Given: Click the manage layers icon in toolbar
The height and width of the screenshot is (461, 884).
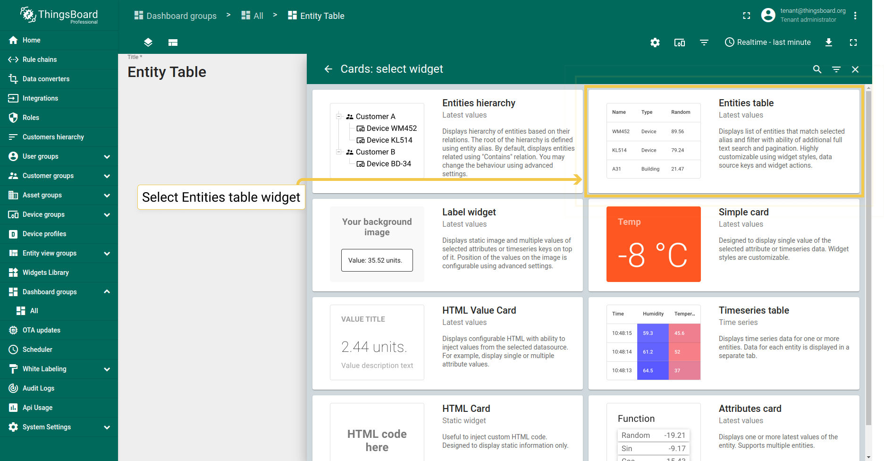Looking at the screenshot, I should tap(148, 43).
